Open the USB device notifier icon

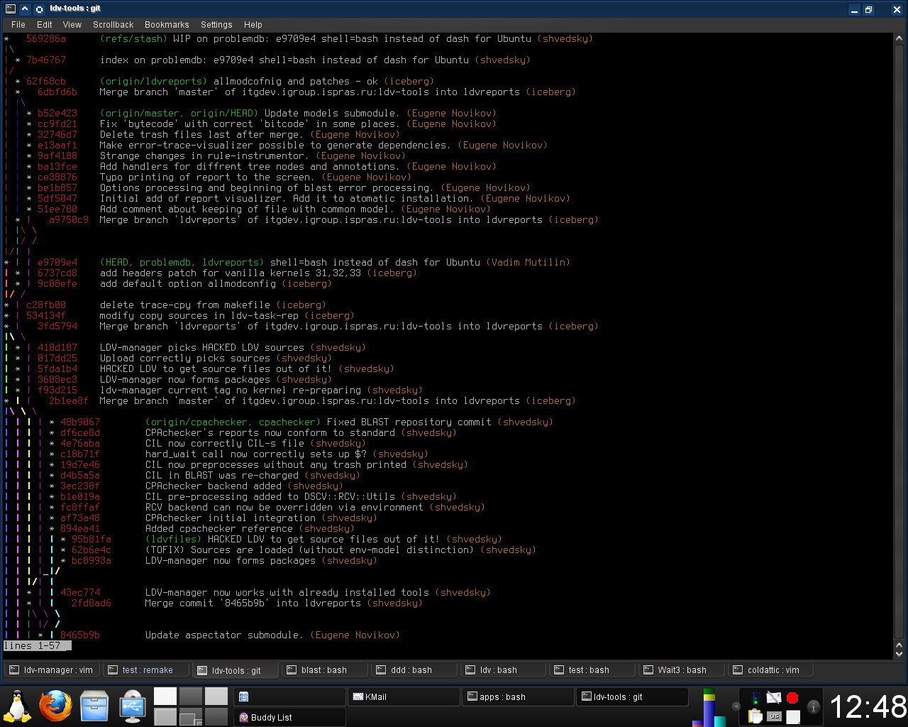(132, 706)
